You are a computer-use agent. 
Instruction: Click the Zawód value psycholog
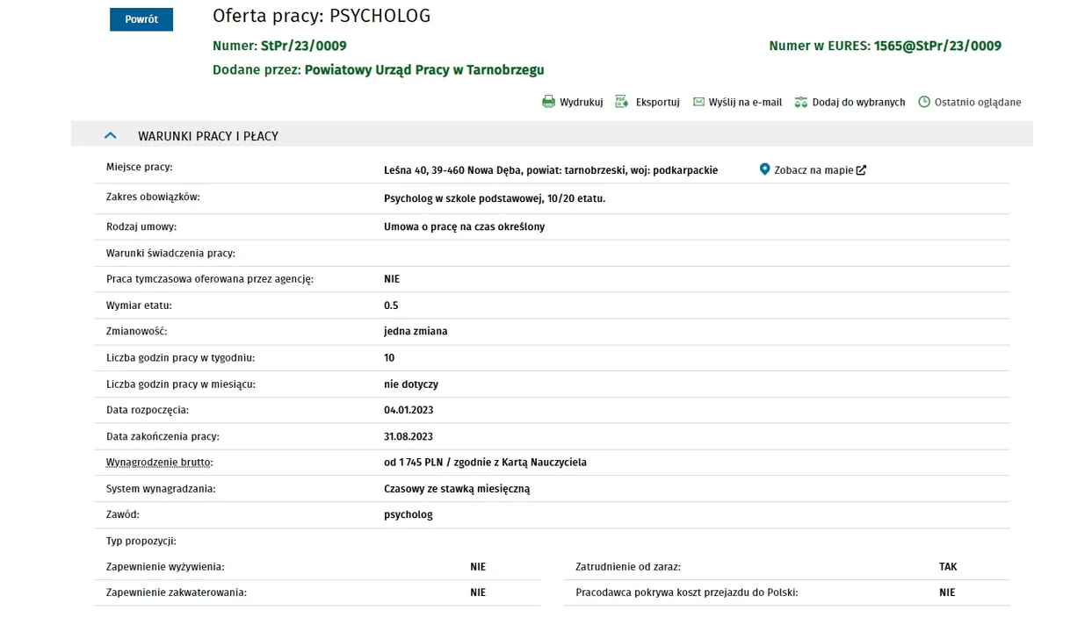click(409, 514)
